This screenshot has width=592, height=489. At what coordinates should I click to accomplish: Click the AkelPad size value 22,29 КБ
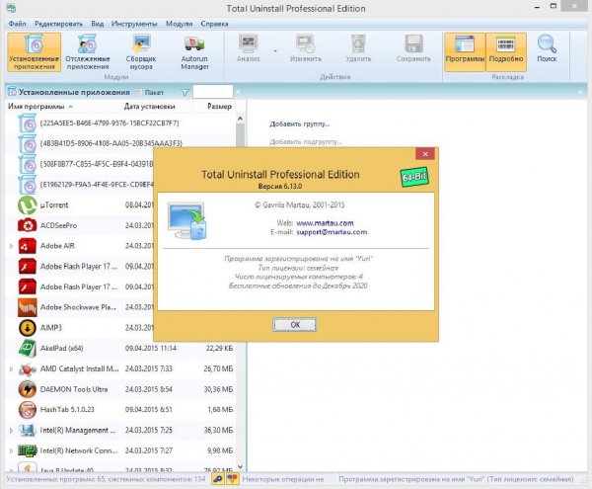pos(219,349)
